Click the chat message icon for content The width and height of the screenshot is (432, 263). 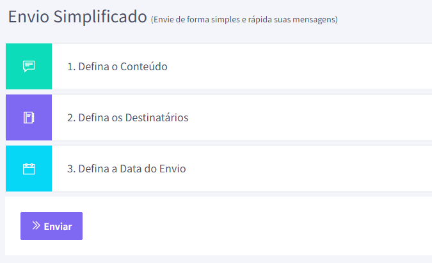[x=29, y=66]
